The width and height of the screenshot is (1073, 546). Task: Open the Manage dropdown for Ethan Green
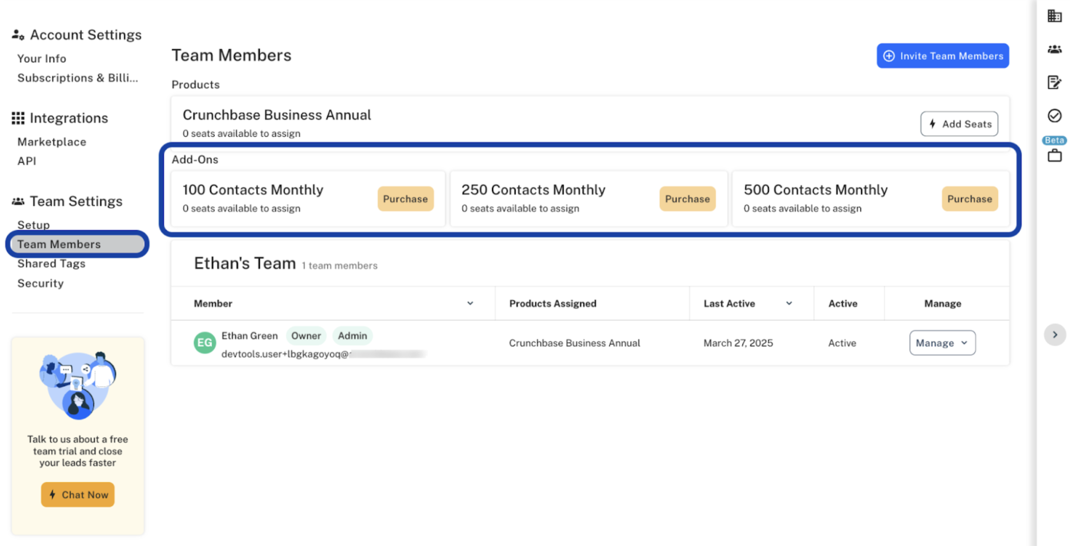[x=942, y=343]
